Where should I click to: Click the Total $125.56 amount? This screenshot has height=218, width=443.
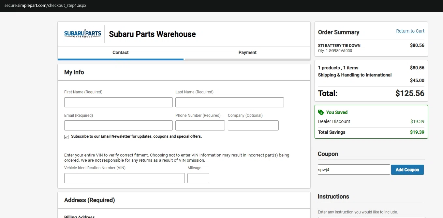pos(410,93)
